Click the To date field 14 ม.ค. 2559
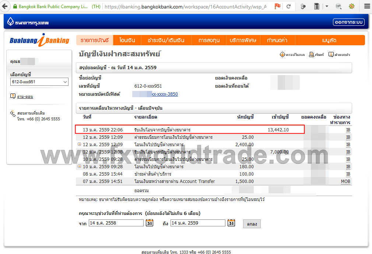Image resolution: width=372 pixels, height=254 pixels. [x=198, y=223]
